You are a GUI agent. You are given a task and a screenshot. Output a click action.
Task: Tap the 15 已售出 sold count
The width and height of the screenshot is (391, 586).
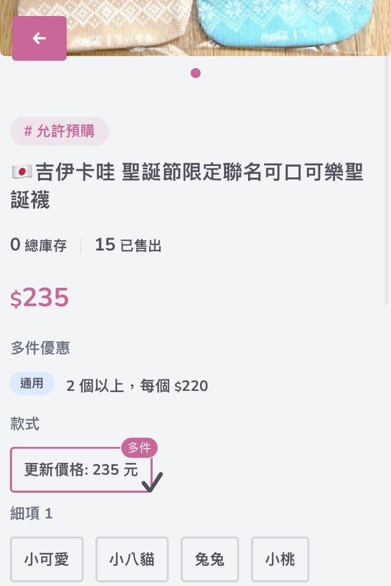tap(128, 245)
